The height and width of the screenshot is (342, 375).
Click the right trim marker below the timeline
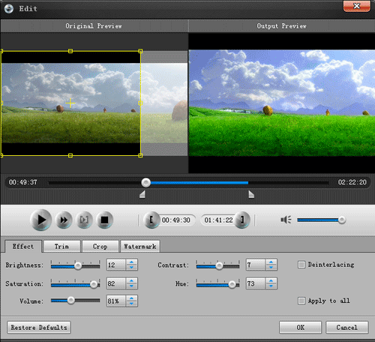tap(251, 194)
